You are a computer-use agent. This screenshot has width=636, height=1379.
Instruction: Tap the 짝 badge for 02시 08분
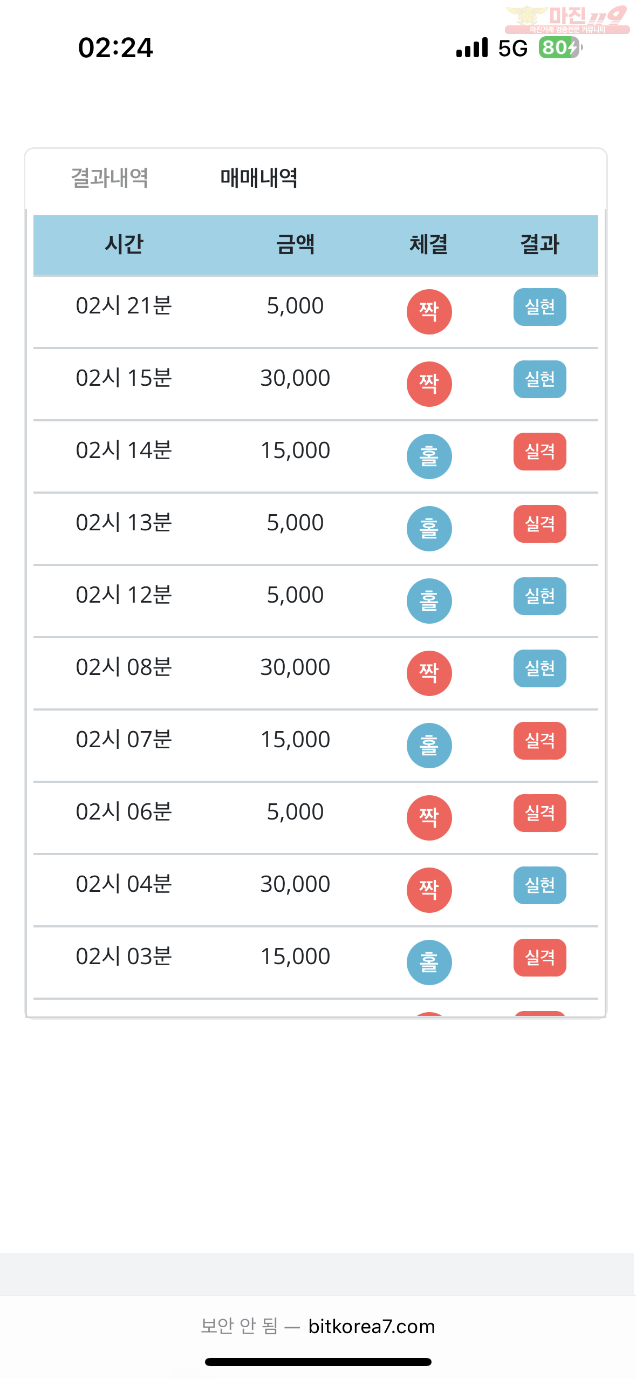click(x=429, y=673)
